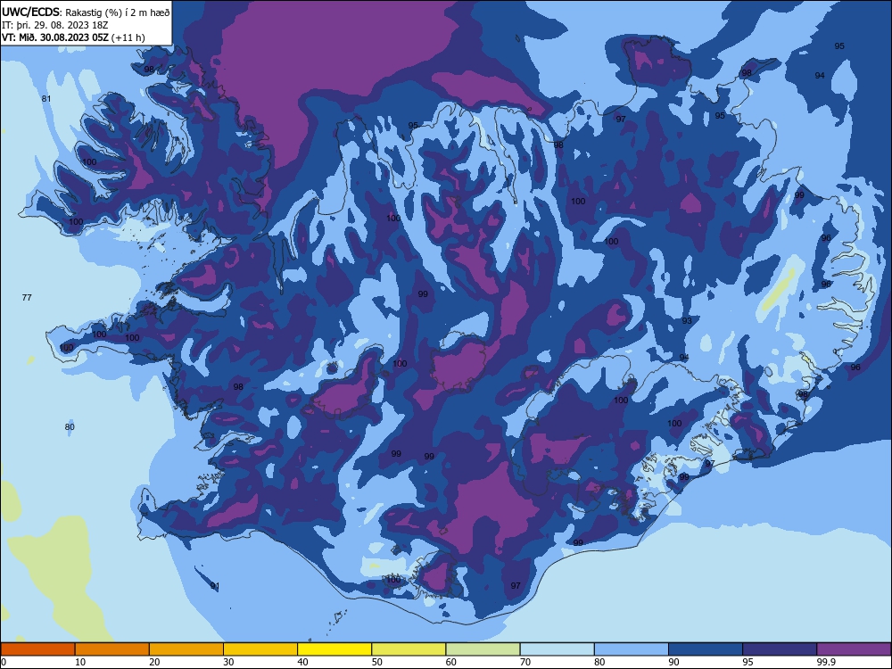This screenshot has height=669, width=892.
Task: Click the '95' legend tick label
Action: [x=747, y=662]
